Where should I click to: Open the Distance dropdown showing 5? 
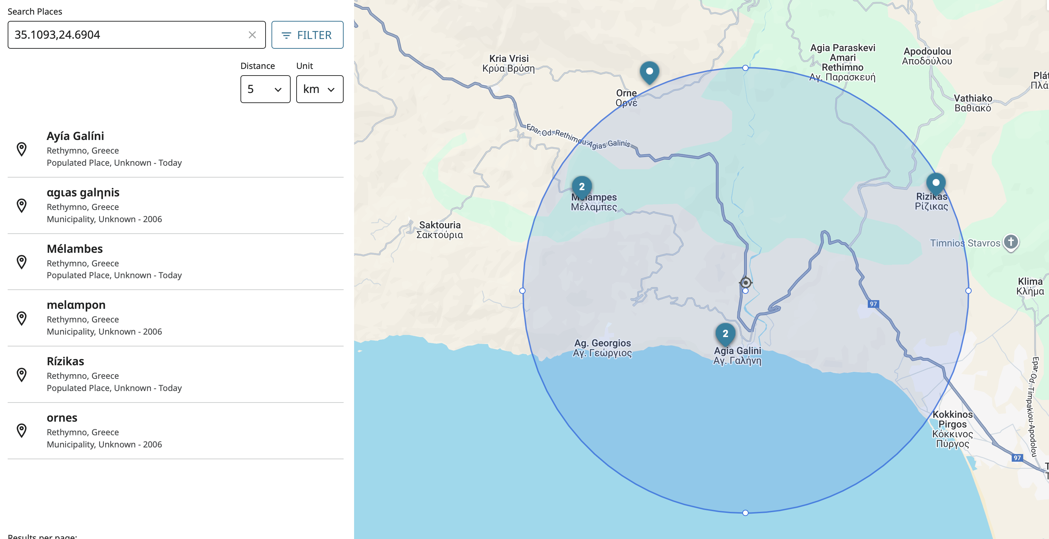click(x=265, y=89)
